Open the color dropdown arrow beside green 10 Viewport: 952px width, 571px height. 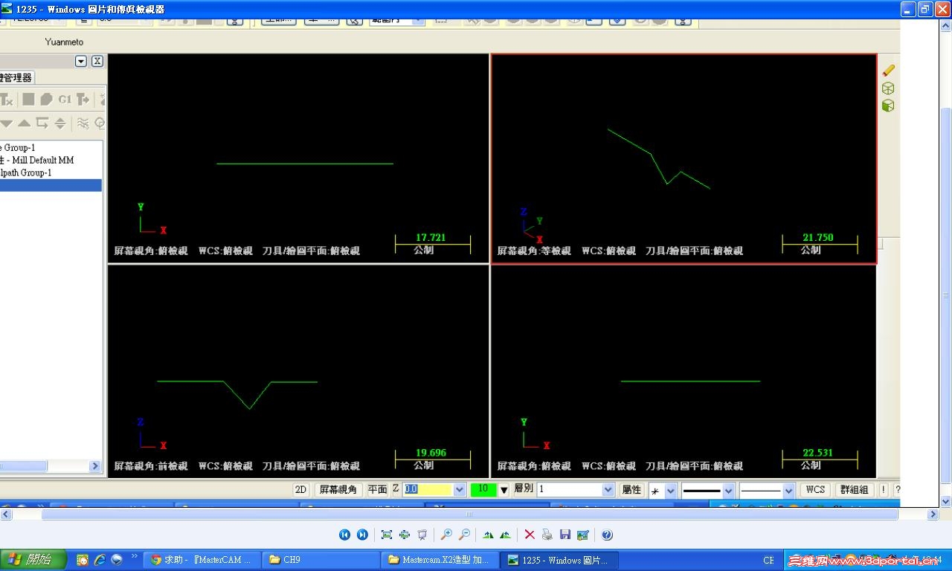[x=504, y=489]
